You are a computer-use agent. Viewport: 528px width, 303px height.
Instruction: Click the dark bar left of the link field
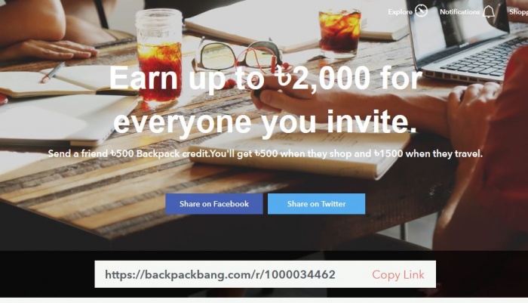(x=47, y=274)
